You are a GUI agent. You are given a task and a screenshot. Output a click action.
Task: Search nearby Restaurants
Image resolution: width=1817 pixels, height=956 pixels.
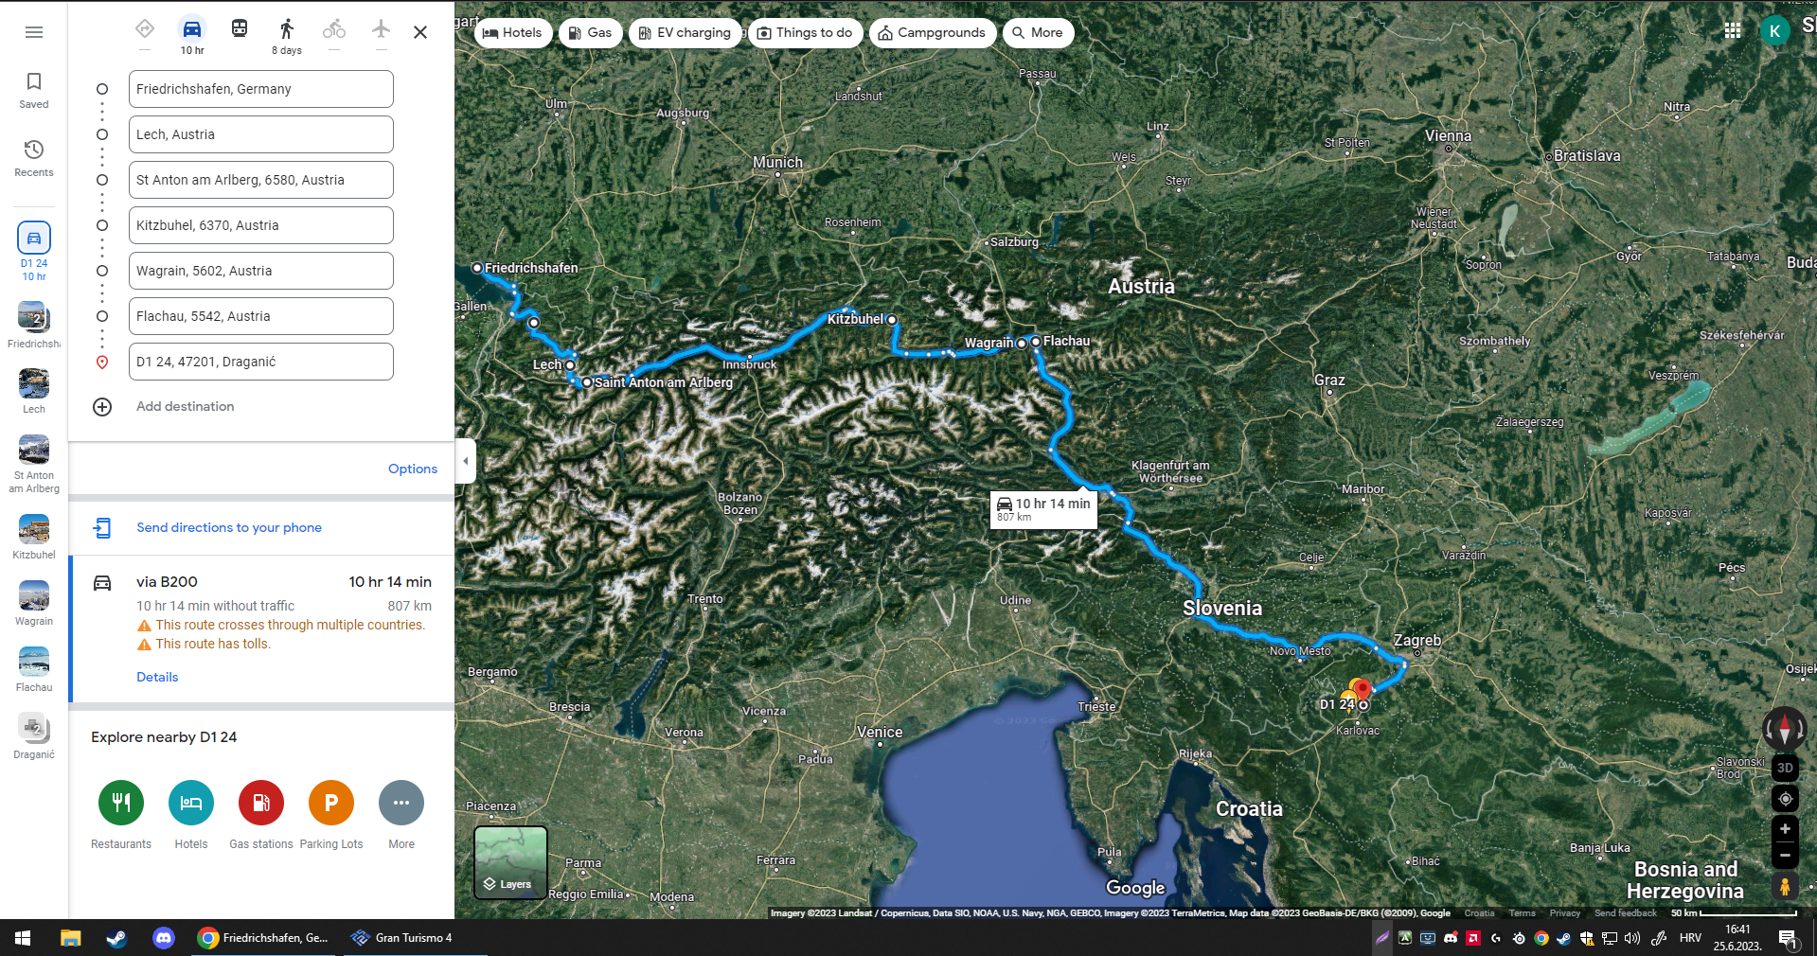click(121, 803)
